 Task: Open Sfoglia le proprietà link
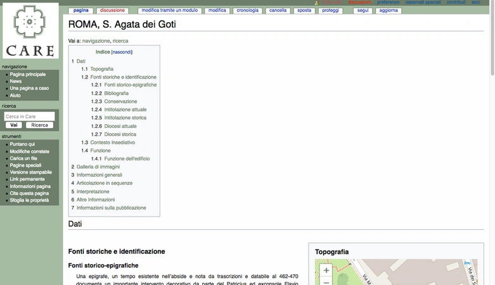[x=29, y=200]
